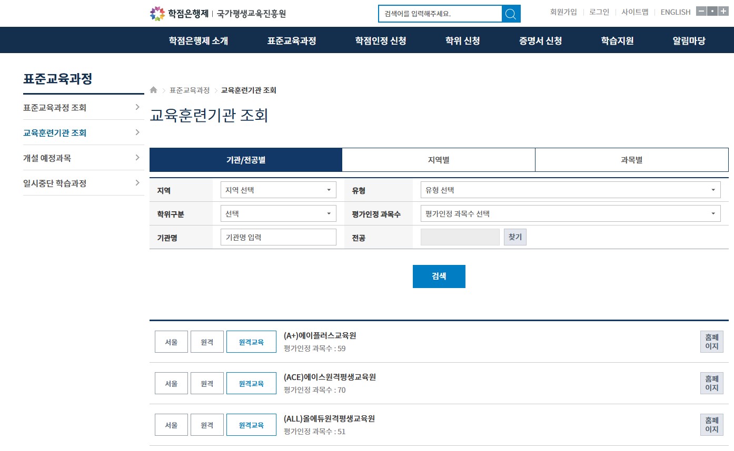Click (ACE)에이스원격평생교육원 institution name

[330, 377]
